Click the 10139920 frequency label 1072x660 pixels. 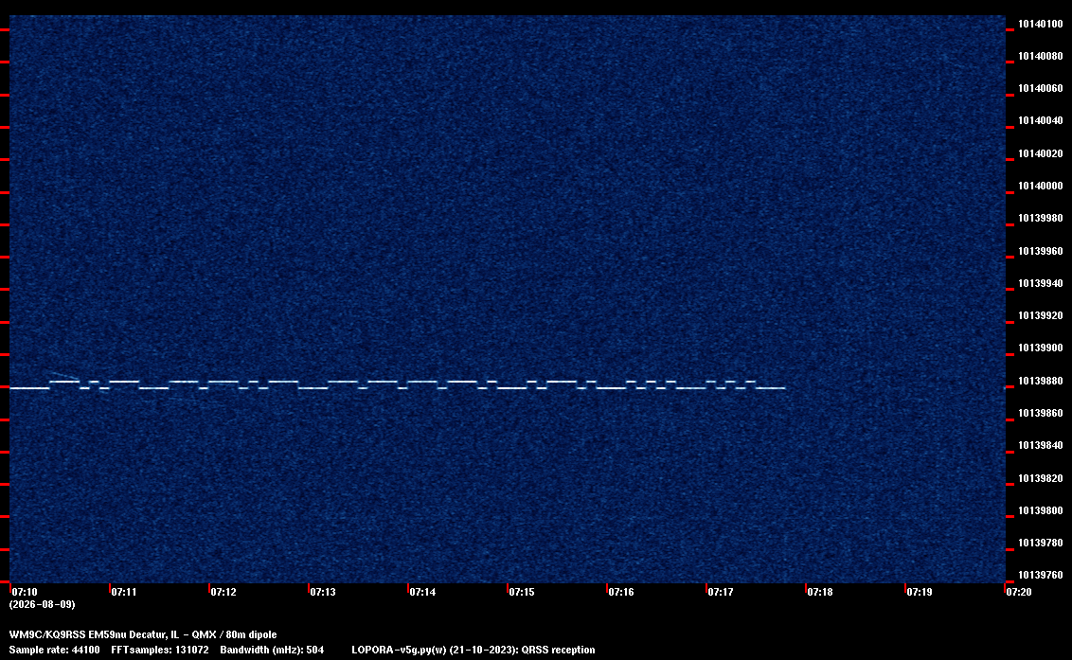click(x=1040, y=315)
